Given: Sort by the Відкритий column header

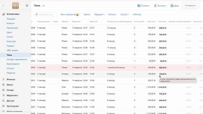Looking at the screenshot, I should click(76, 22).
